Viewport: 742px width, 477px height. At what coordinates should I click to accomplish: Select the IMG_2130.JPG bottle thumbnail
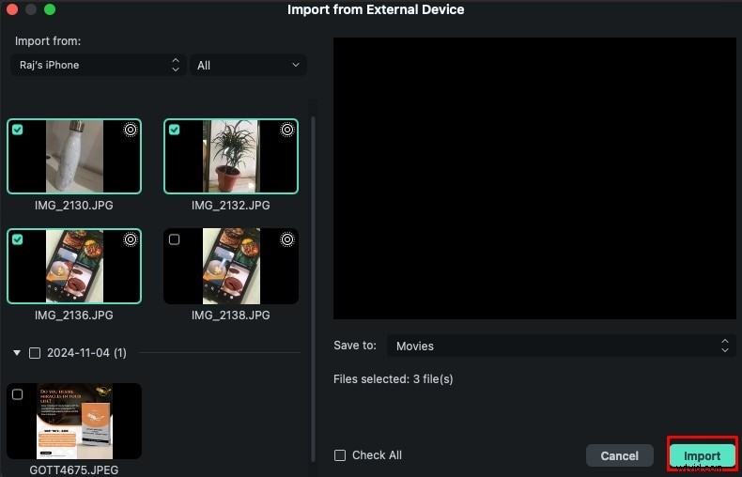(x=74, y=156)
